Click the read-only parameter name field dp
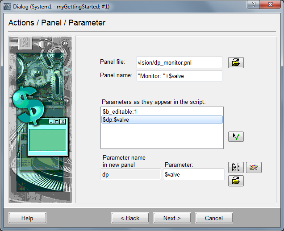The image size is (284, 231). click(x=130, y=174)
